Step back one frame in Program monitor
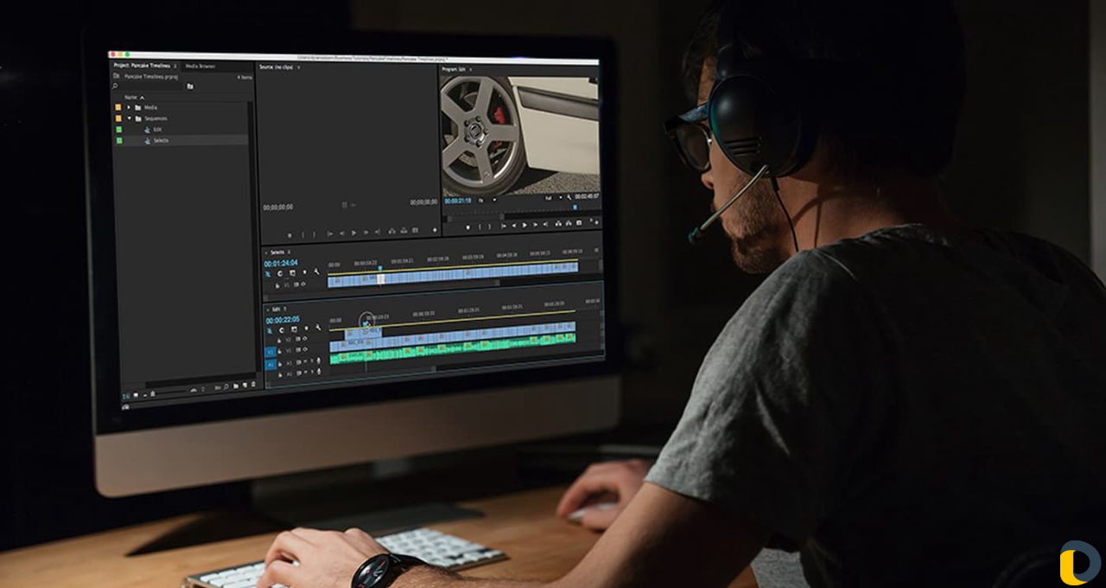The height and width of the screenshot is (588, 1106). (x=513, y=225)
